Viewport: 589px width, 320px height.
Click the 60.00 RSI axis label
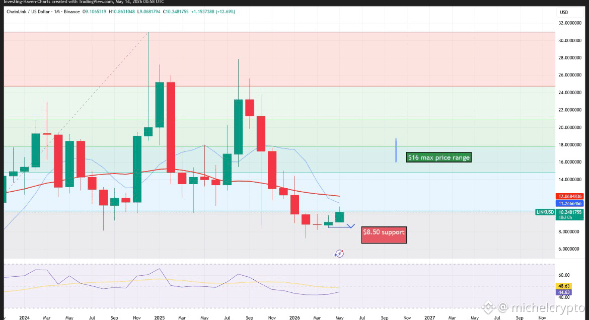click(564, 275)
